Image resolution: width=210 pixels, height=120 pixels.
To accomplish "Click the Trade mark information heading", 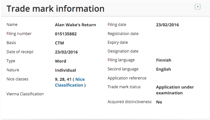I will tap(56, 9).
